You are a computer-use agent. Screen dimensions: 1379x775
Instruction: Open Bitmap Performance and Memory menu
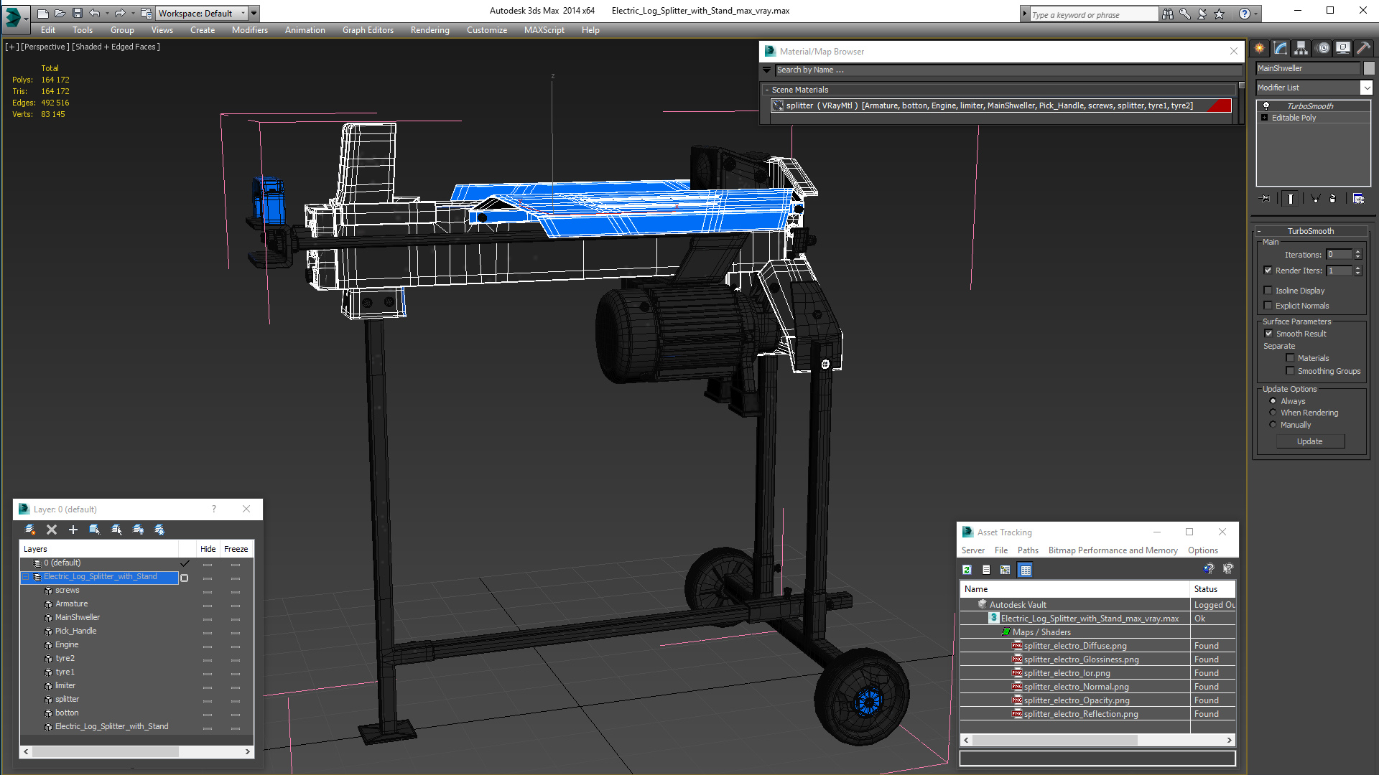click(1113, 550)
